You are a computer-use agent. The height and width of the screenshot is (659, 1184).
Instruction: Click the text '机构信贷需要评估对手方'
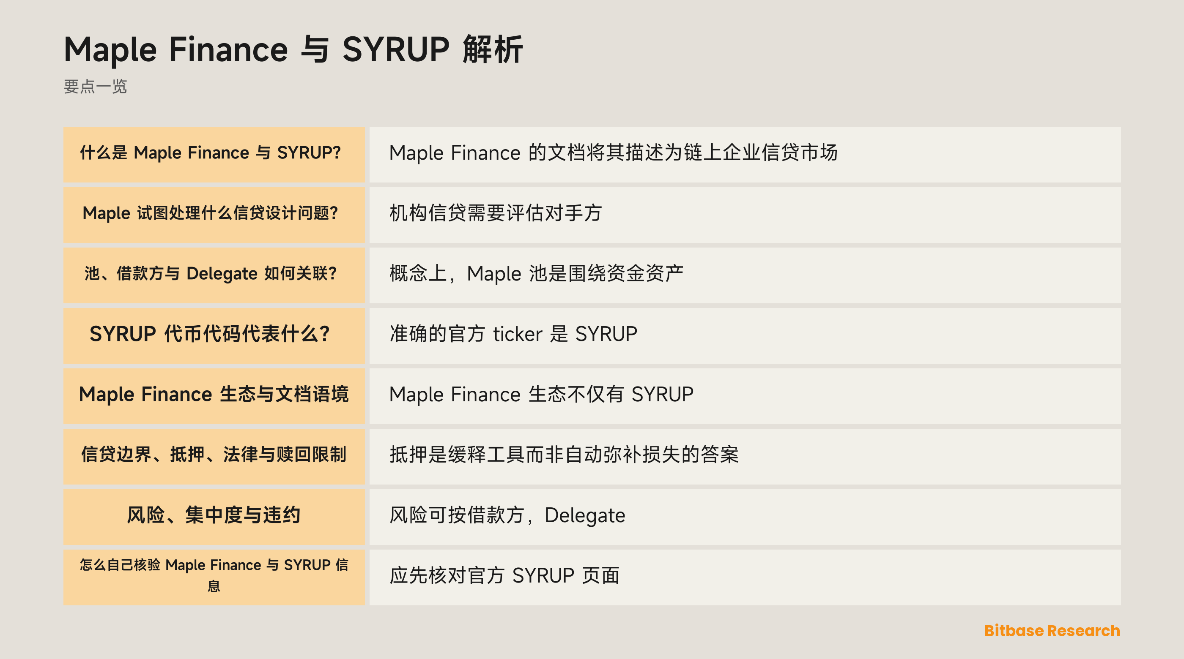click(496, 213)
